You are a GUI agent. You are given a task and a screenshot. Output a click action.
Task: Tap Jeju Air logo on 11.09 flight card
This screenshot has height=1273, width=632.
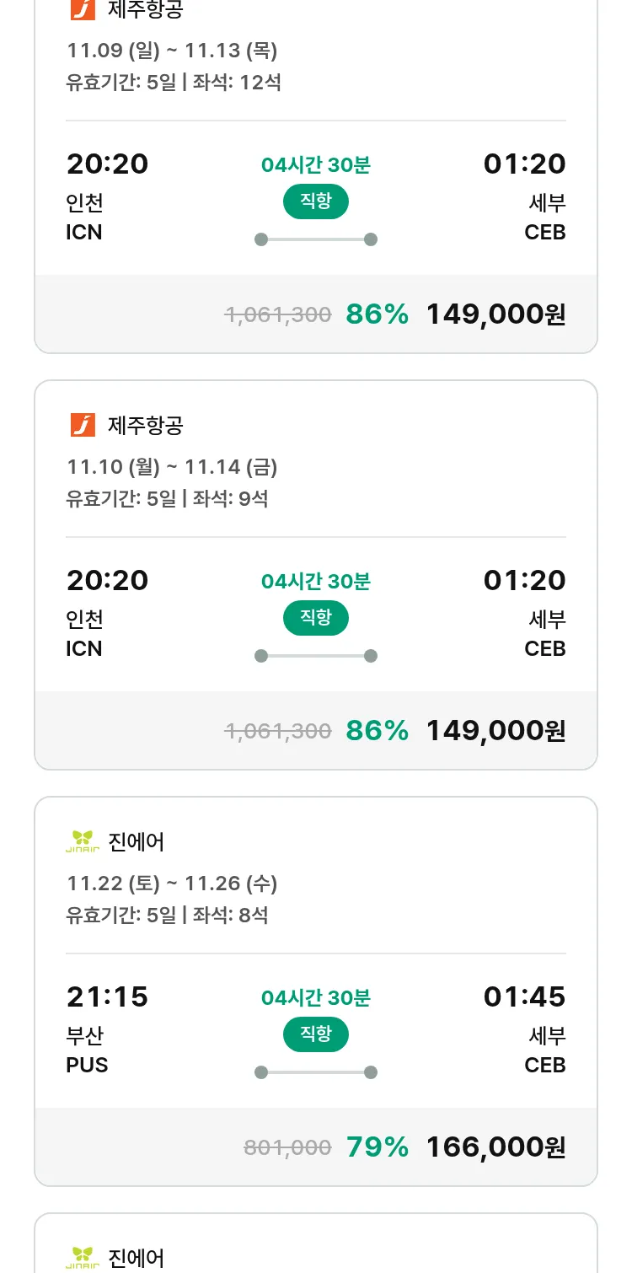83,9
